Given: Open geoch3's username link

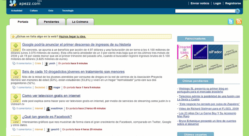Looking at the screenshot, I should click(x=55, y=129).
